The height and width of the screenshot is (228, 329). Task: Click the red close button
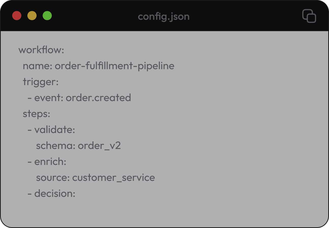pyautogui.click(x=17, y=16)
